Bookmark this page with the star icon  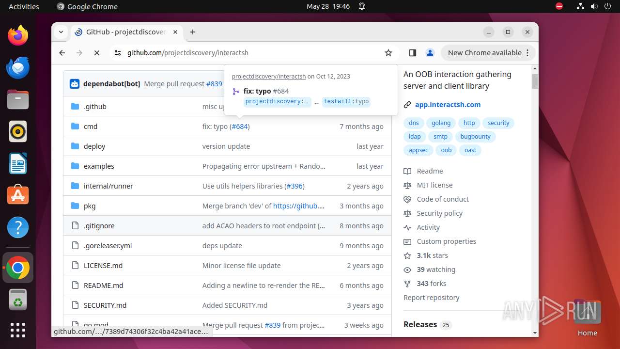388,53
